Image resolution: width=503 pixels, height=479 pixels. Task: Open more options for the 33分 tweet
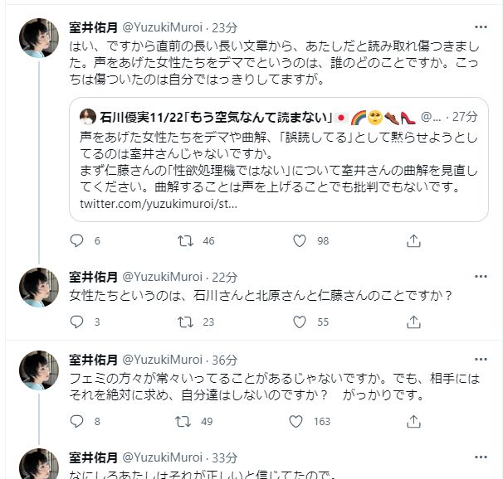[481, 457]
